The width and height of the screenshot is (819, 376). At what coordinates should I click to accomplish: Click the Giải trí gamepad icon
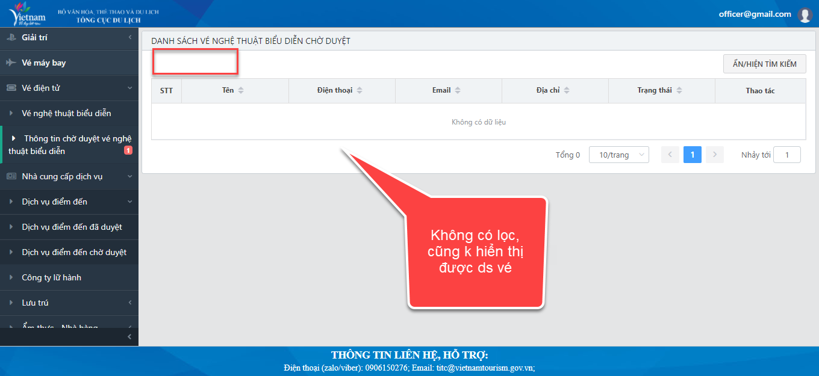coord(11,37)
